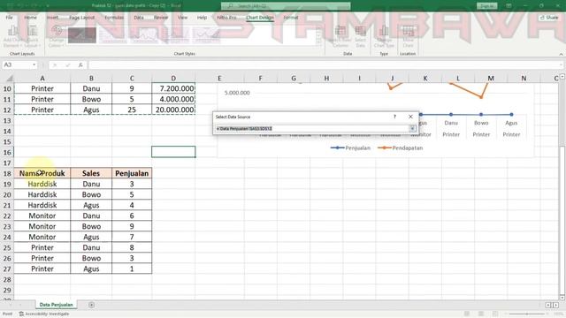Expand the formula bar with right-end arrow
566x318 pixels.
562,64
